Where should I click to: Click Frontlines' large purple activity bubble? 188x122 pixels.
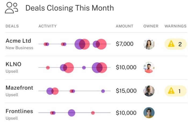click(x=72, y=113)
